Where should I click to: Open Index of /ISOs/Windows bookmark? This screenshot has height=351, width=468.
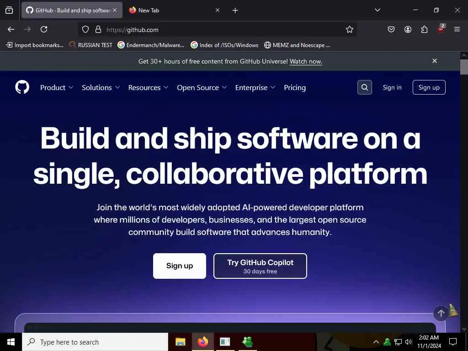pyautogui.click(x=224, y=45)
